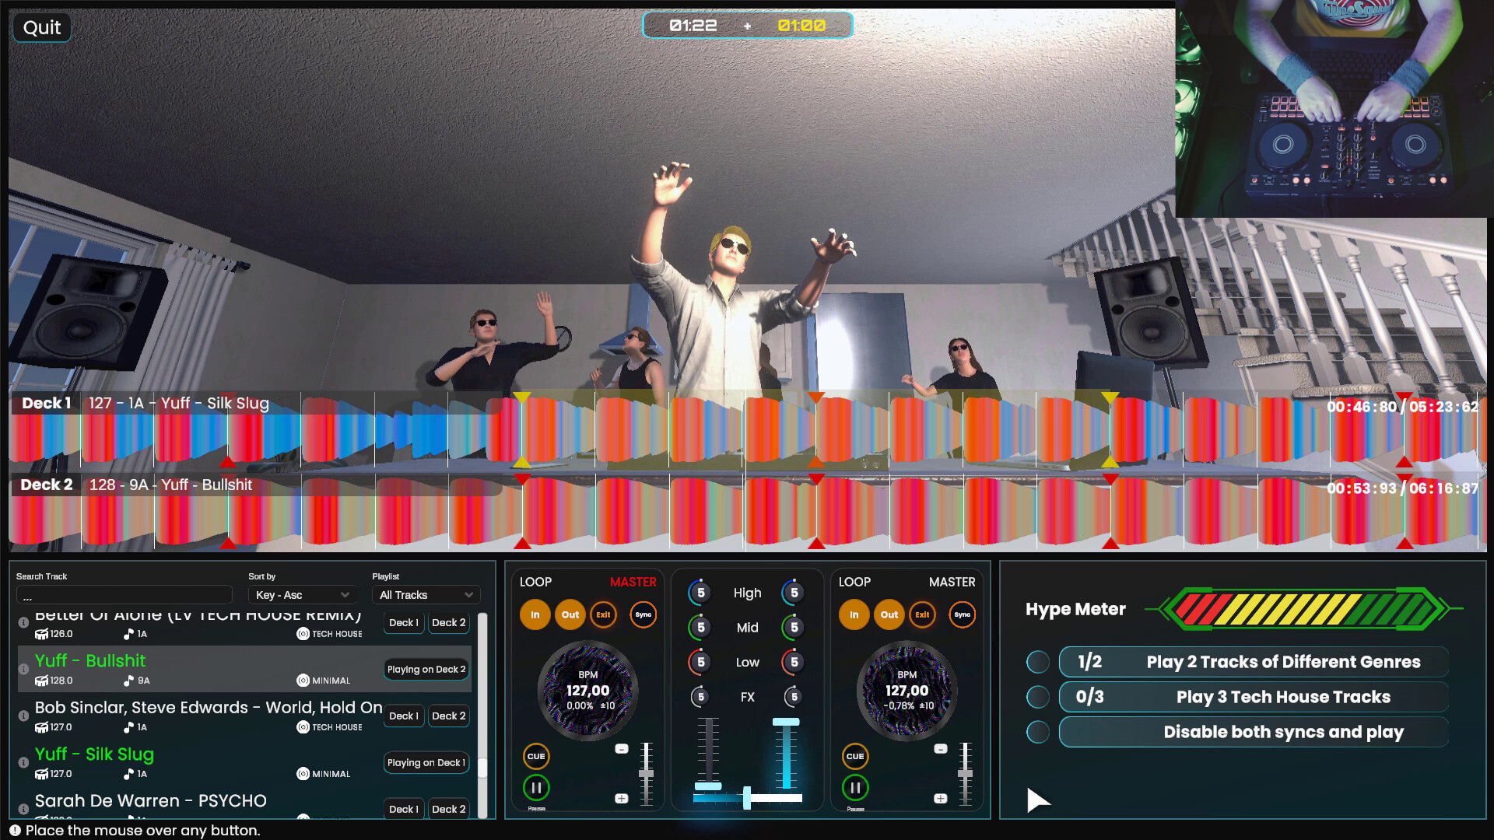
Task: Open the Playlist All Tracks dropdown
Action: coord(425,594)
